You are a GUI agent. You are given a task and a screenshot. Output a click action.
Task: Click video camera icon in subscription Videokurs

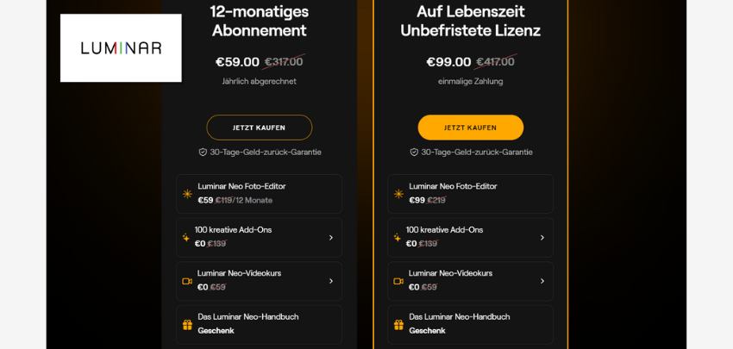pos(187,281)
